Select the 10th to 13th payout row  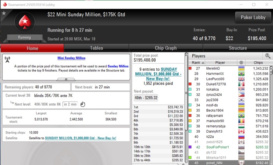(x=158, y=147)
